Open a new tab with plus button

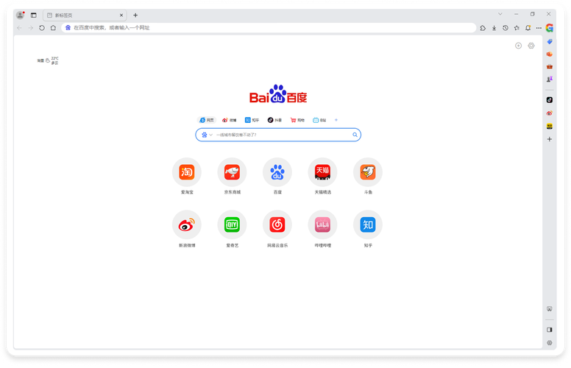135,15
